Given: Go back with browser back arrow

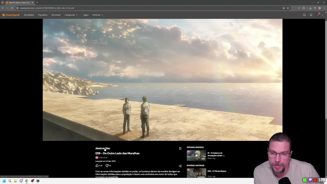Looking at the screenshot, I should click(3, 8).
